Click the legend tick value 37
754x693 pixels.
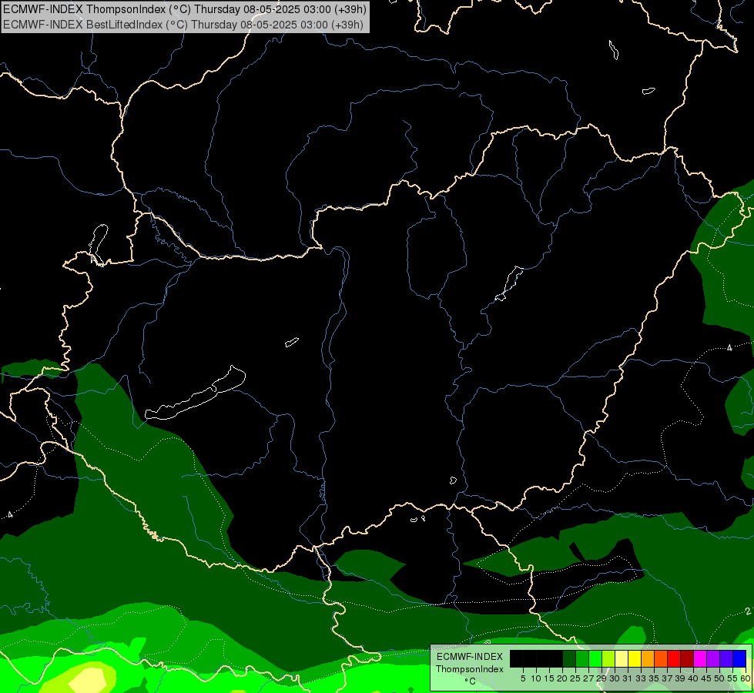pos(668,678)
